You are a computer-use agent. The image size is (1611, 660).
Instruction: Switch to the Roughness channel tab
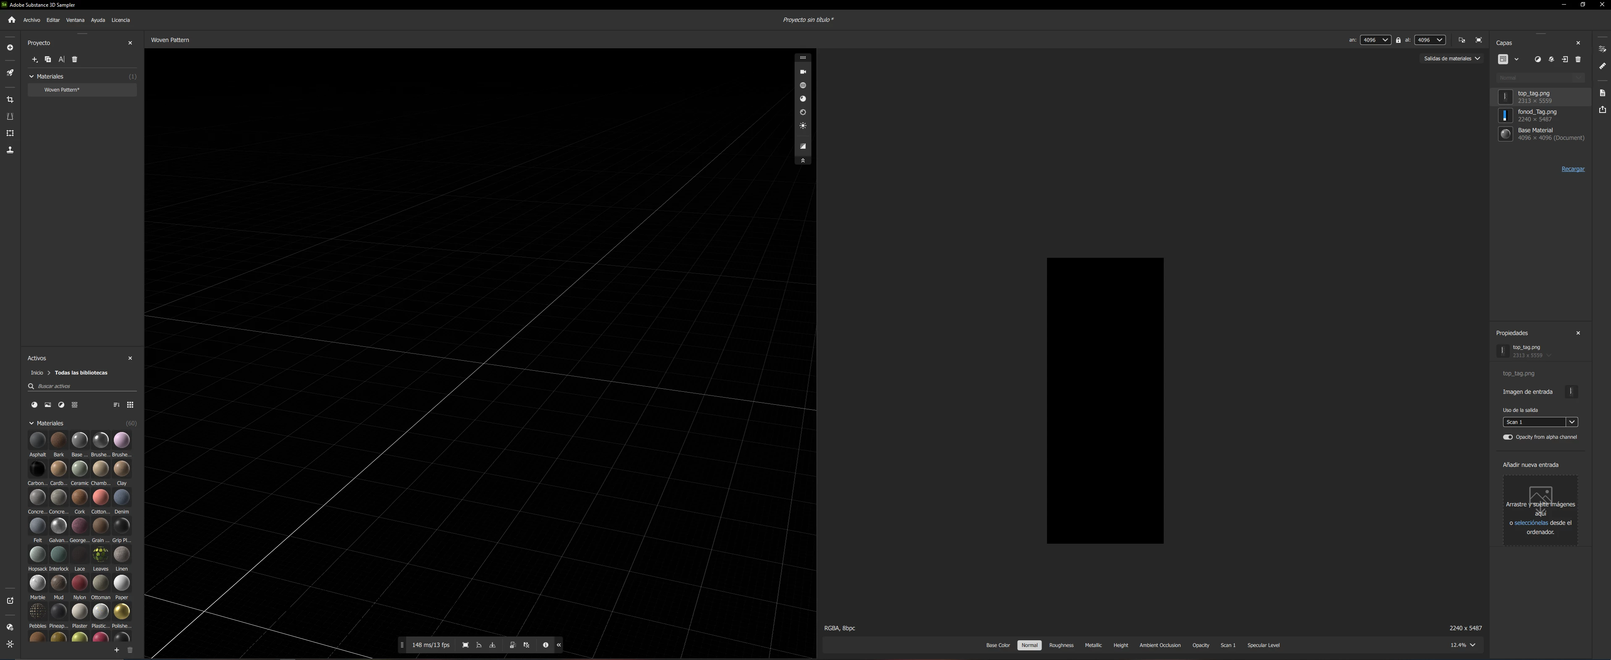1061,645
